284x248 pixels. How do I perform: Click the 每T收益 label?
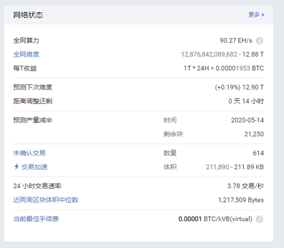25,68
